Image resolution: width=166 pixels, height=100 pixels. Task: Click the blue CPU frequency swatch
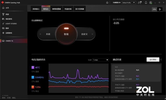pyautogui.click(x=33, y=77)
